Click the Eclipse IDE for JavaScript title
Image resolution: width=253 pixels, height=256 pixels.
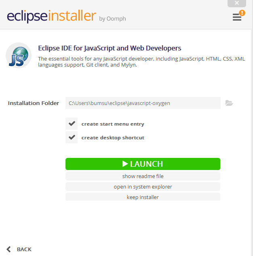click(x=110, y=48)
